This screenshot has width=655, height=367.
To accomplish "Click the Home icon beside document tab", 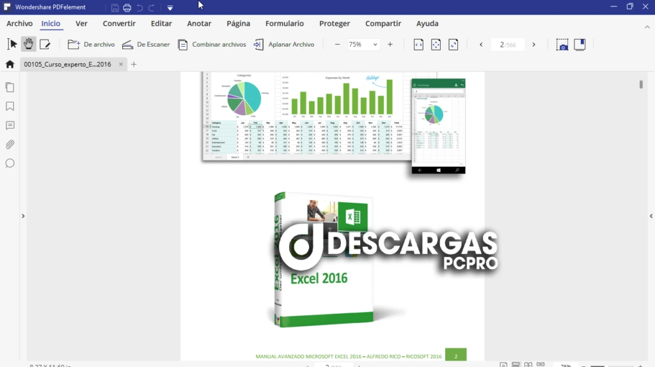I will pyautogui.click(x=10, y=64).
